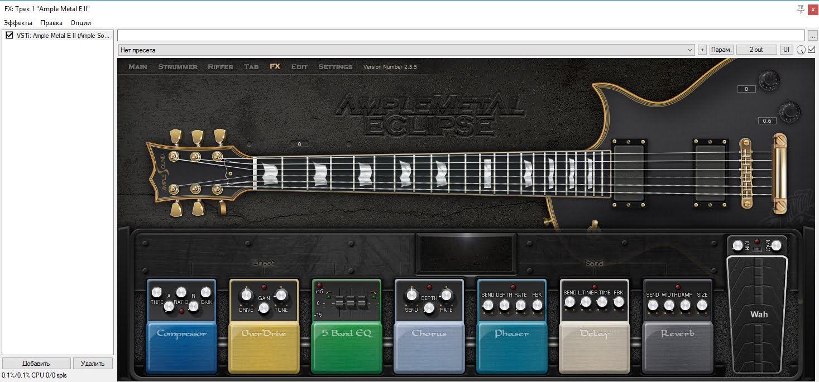Image resolution: width=819 pixels, height=382 pixels.
Task: Click the Compressor GAIN knob
Action: [x=206, y=292]
